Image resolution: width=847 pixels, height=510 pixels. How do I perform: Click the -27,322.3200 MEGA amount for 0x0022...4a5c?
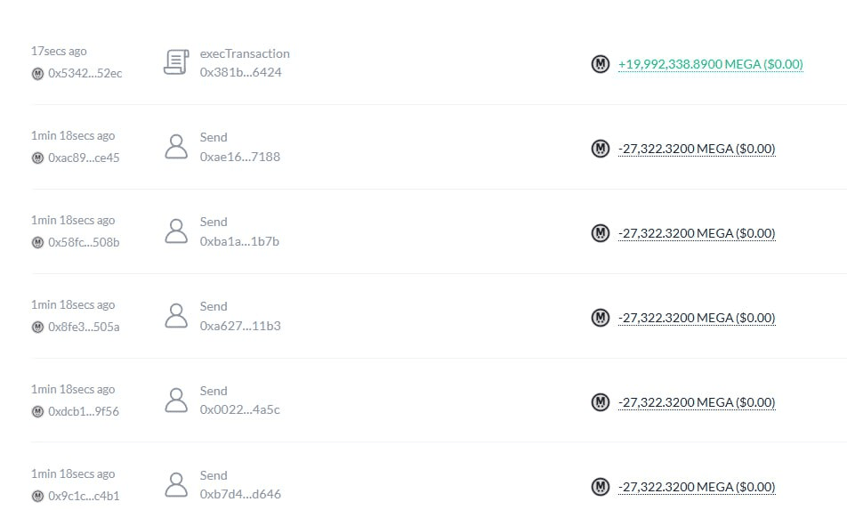(697, 402)
